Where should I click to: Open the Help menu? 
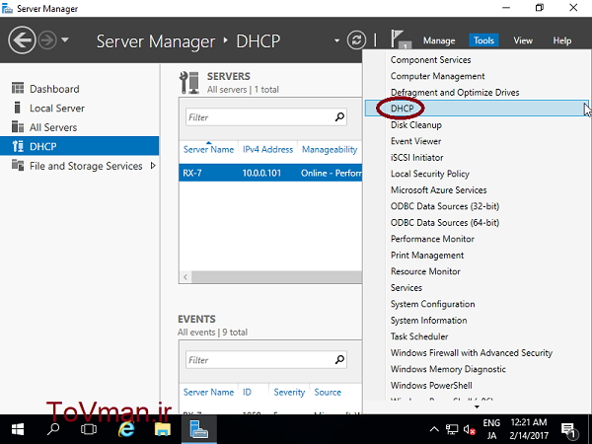561,40
